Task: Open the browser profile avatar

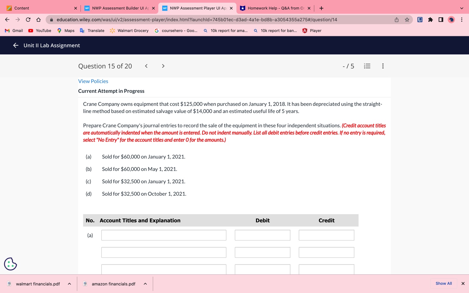Action: pyautogui.click(x=451, y=20)
